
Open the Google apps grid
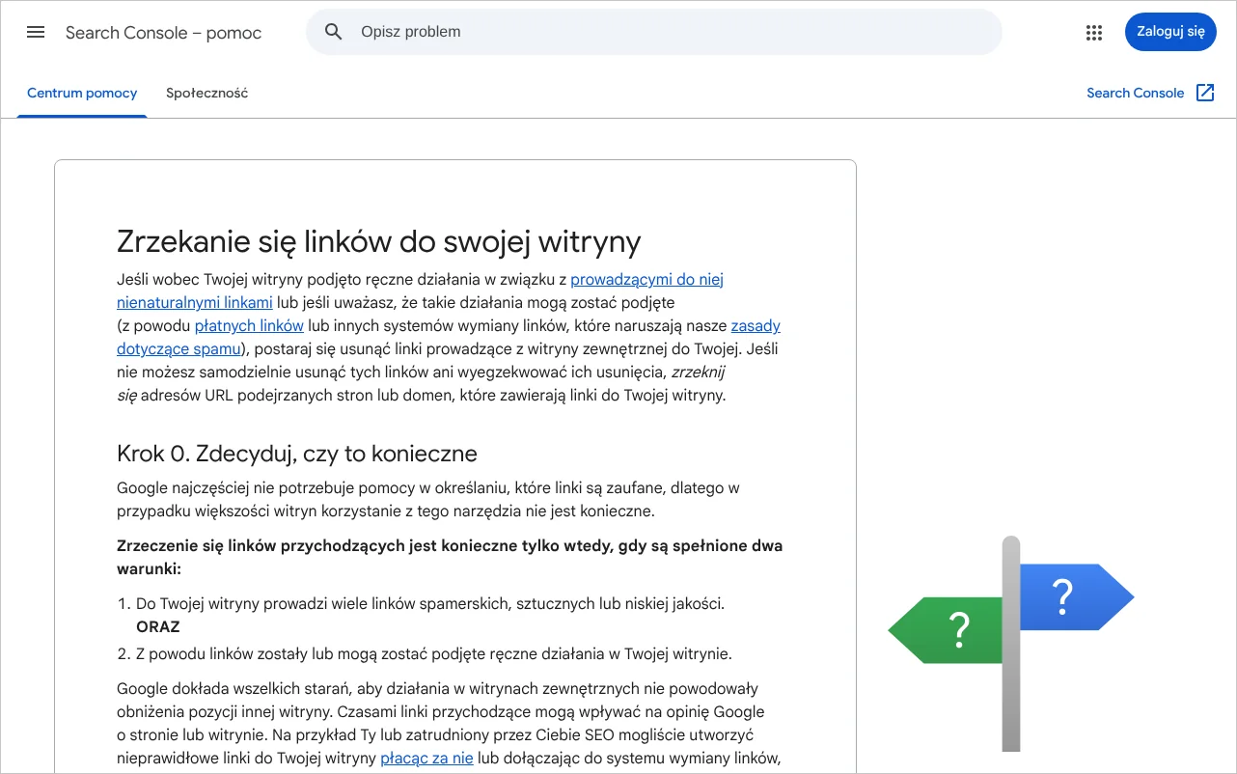click(1094, 32)
